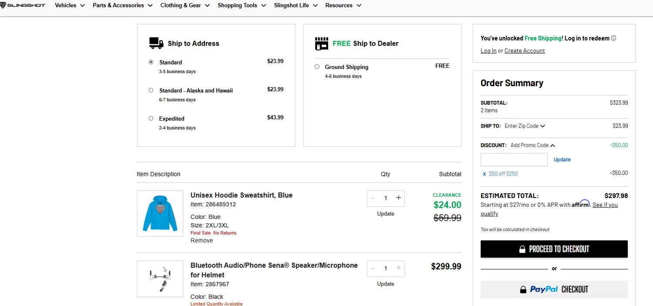Image resolution: width=653 pixels, height=306 pixels.
Task: Increase the Unisex Hoodie quantity with plus
Action: [x=398, y=198]
